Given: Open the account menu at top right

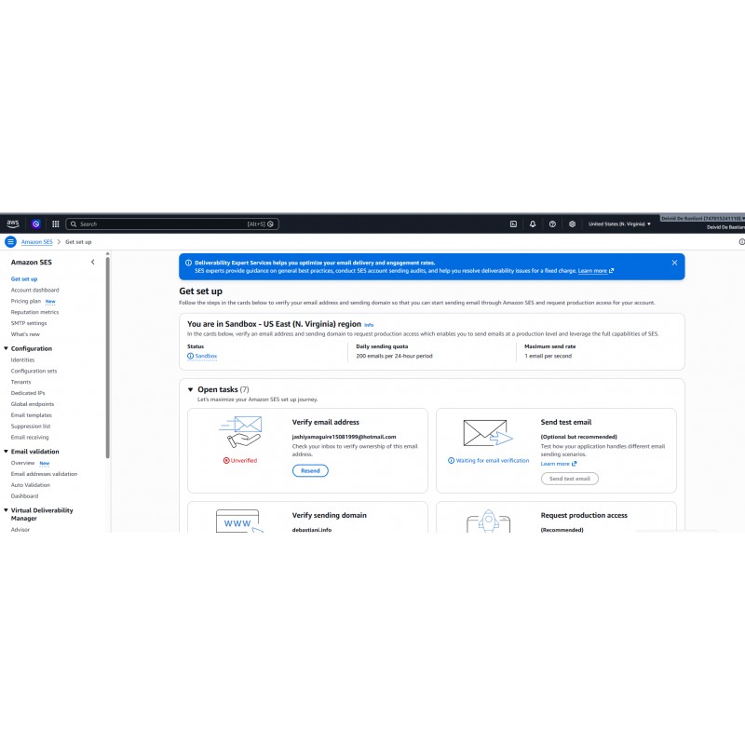Looking at the screenshot, I should 703,219.
